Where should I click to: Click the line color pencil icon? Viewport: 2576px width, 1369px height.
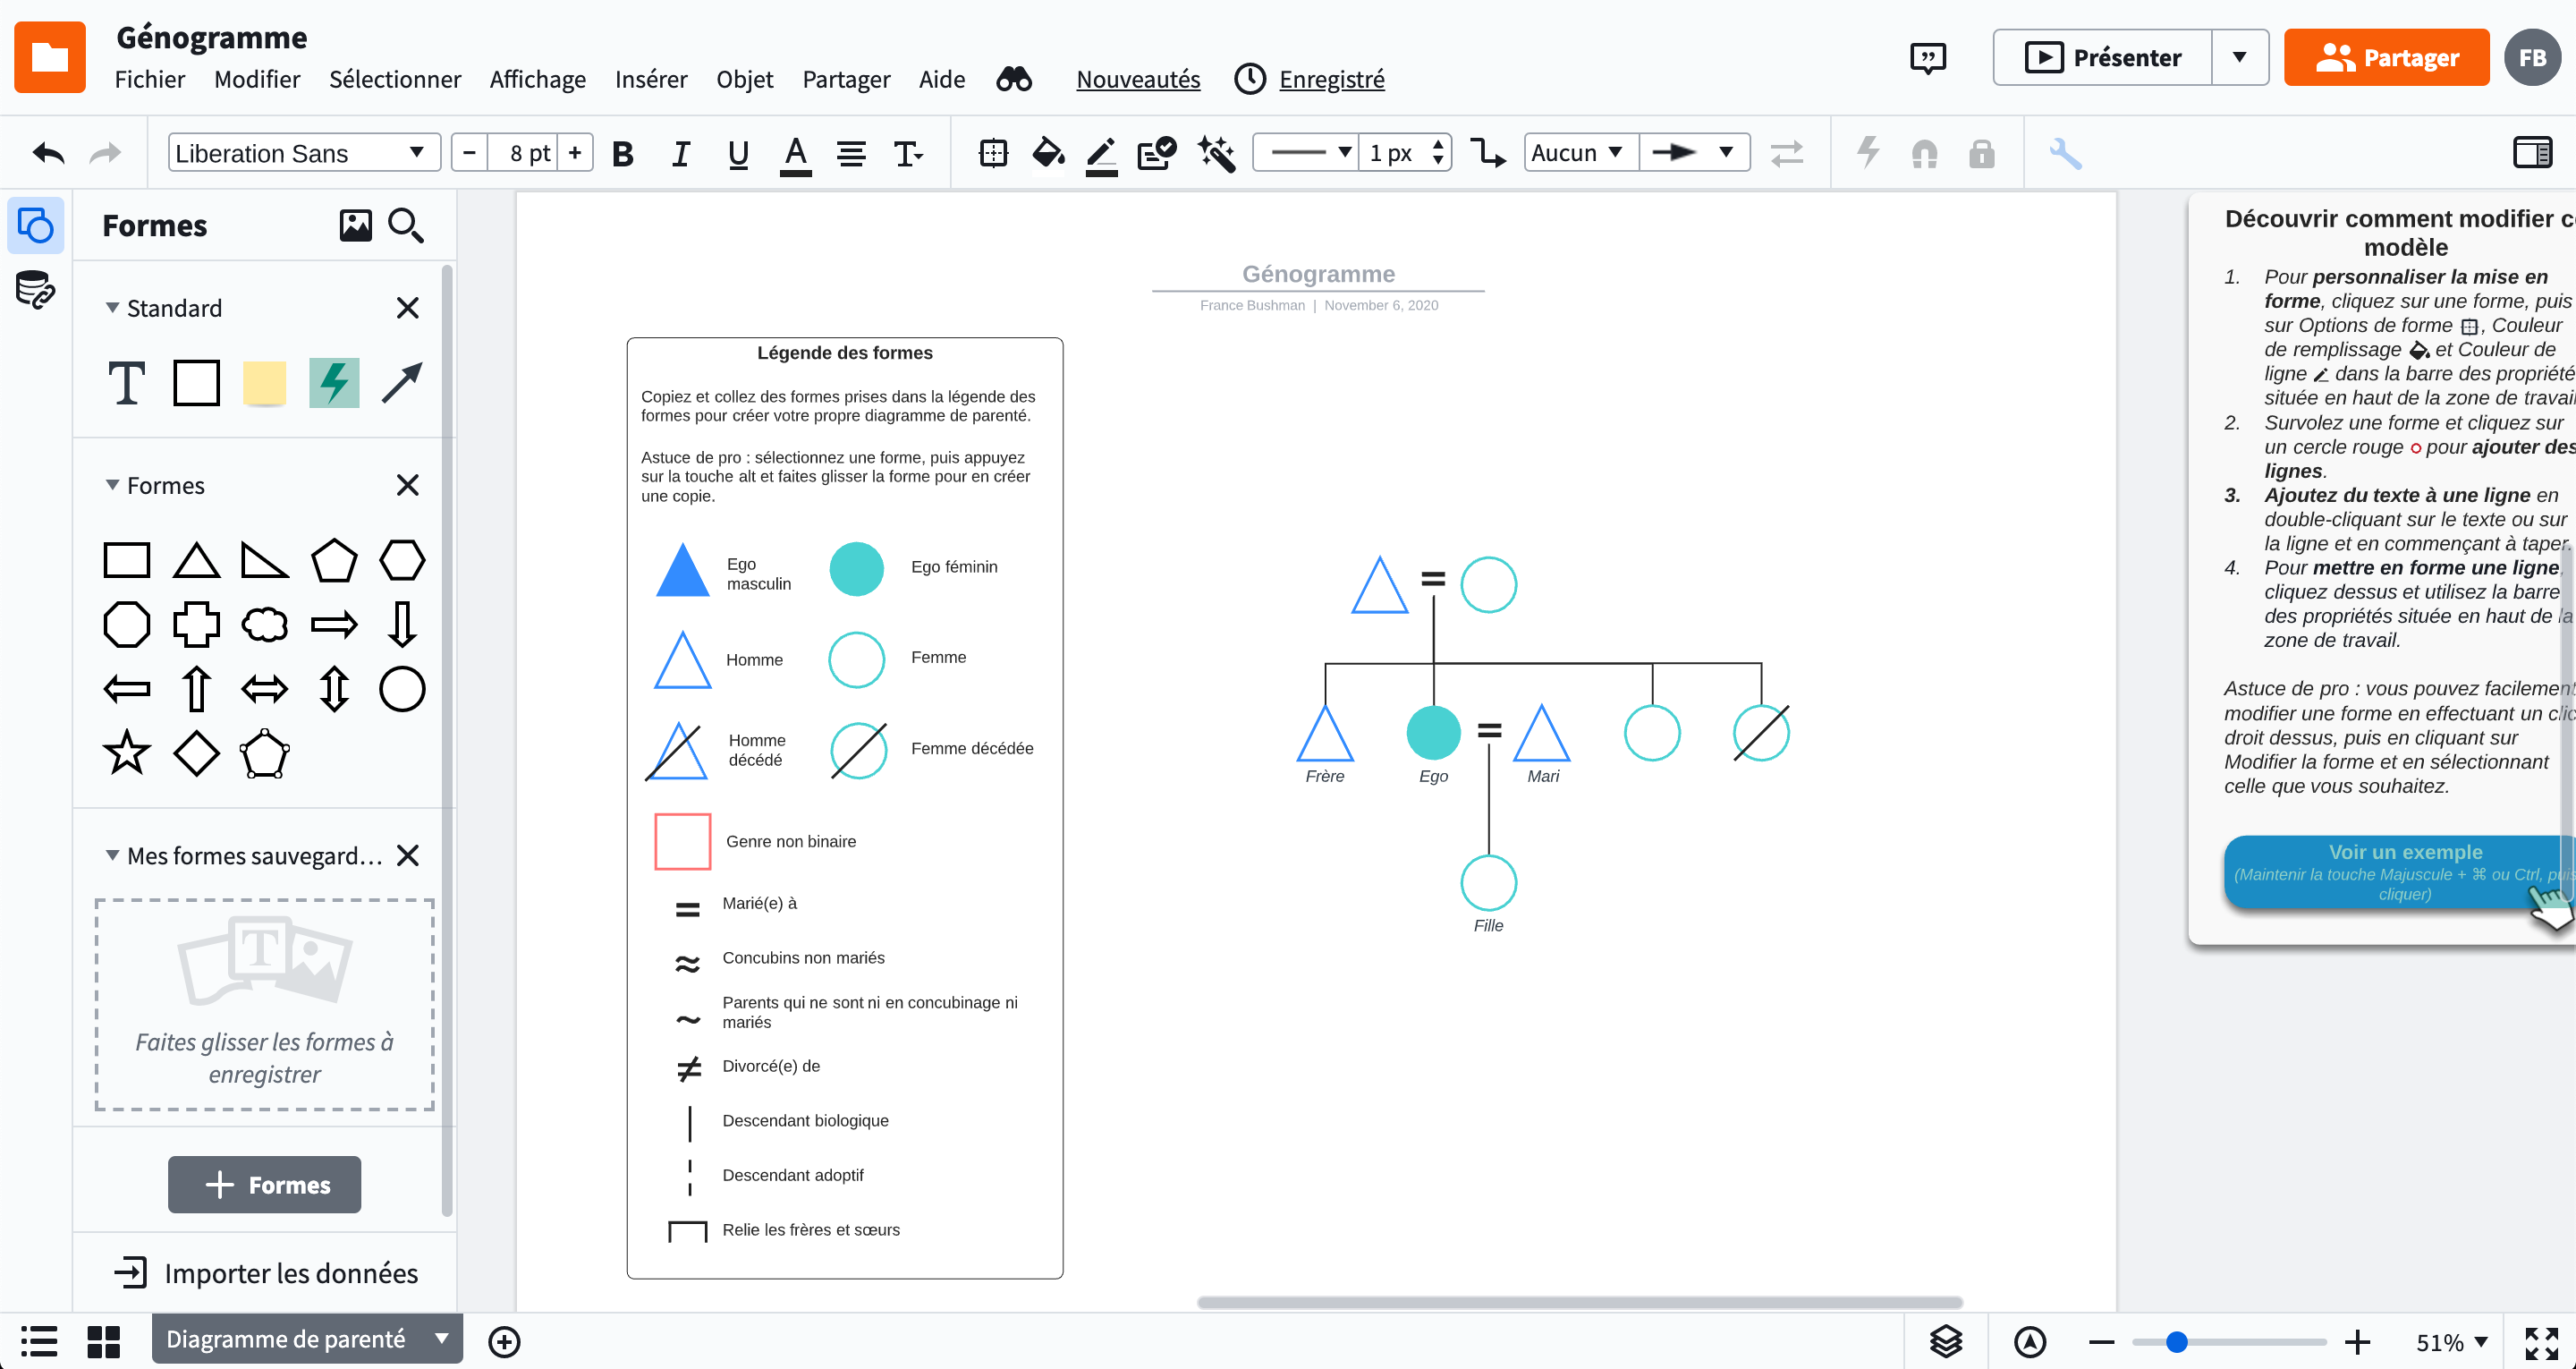(1101, 153)
